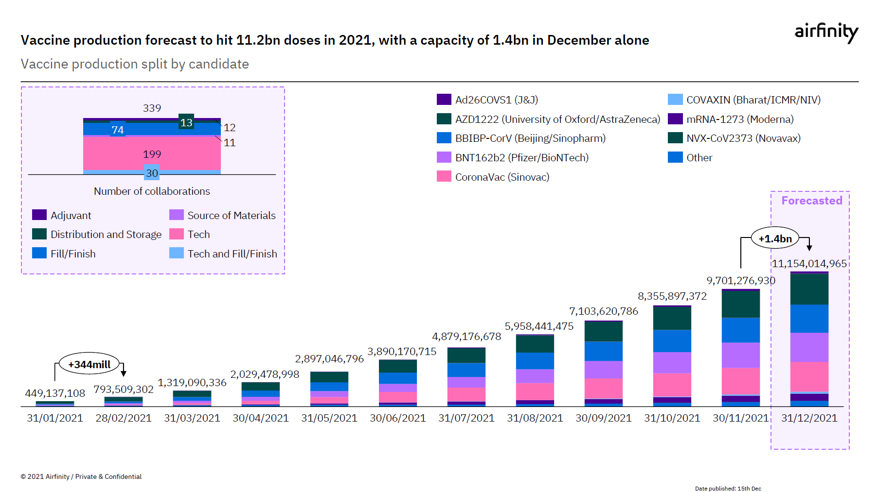Click the collaborations label 11

(230, 142)
